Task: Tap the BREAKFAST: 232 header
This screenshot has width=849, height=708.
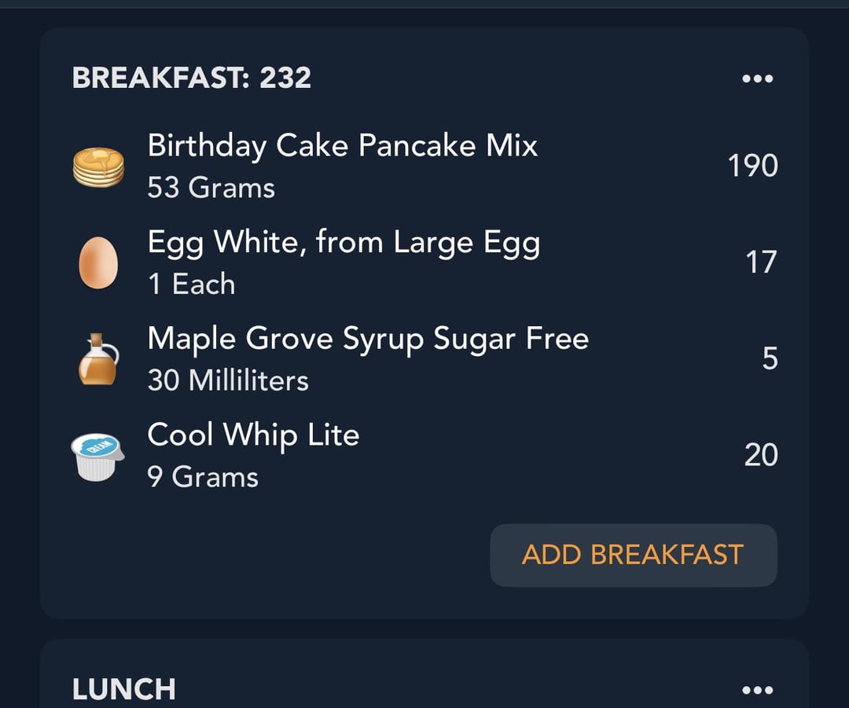Action: point(192,78)
